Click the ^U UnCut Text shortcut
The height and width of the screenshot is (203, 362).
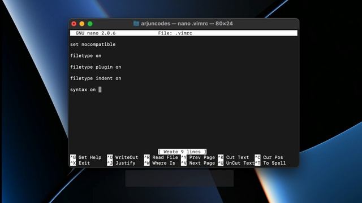coord(236,163)
